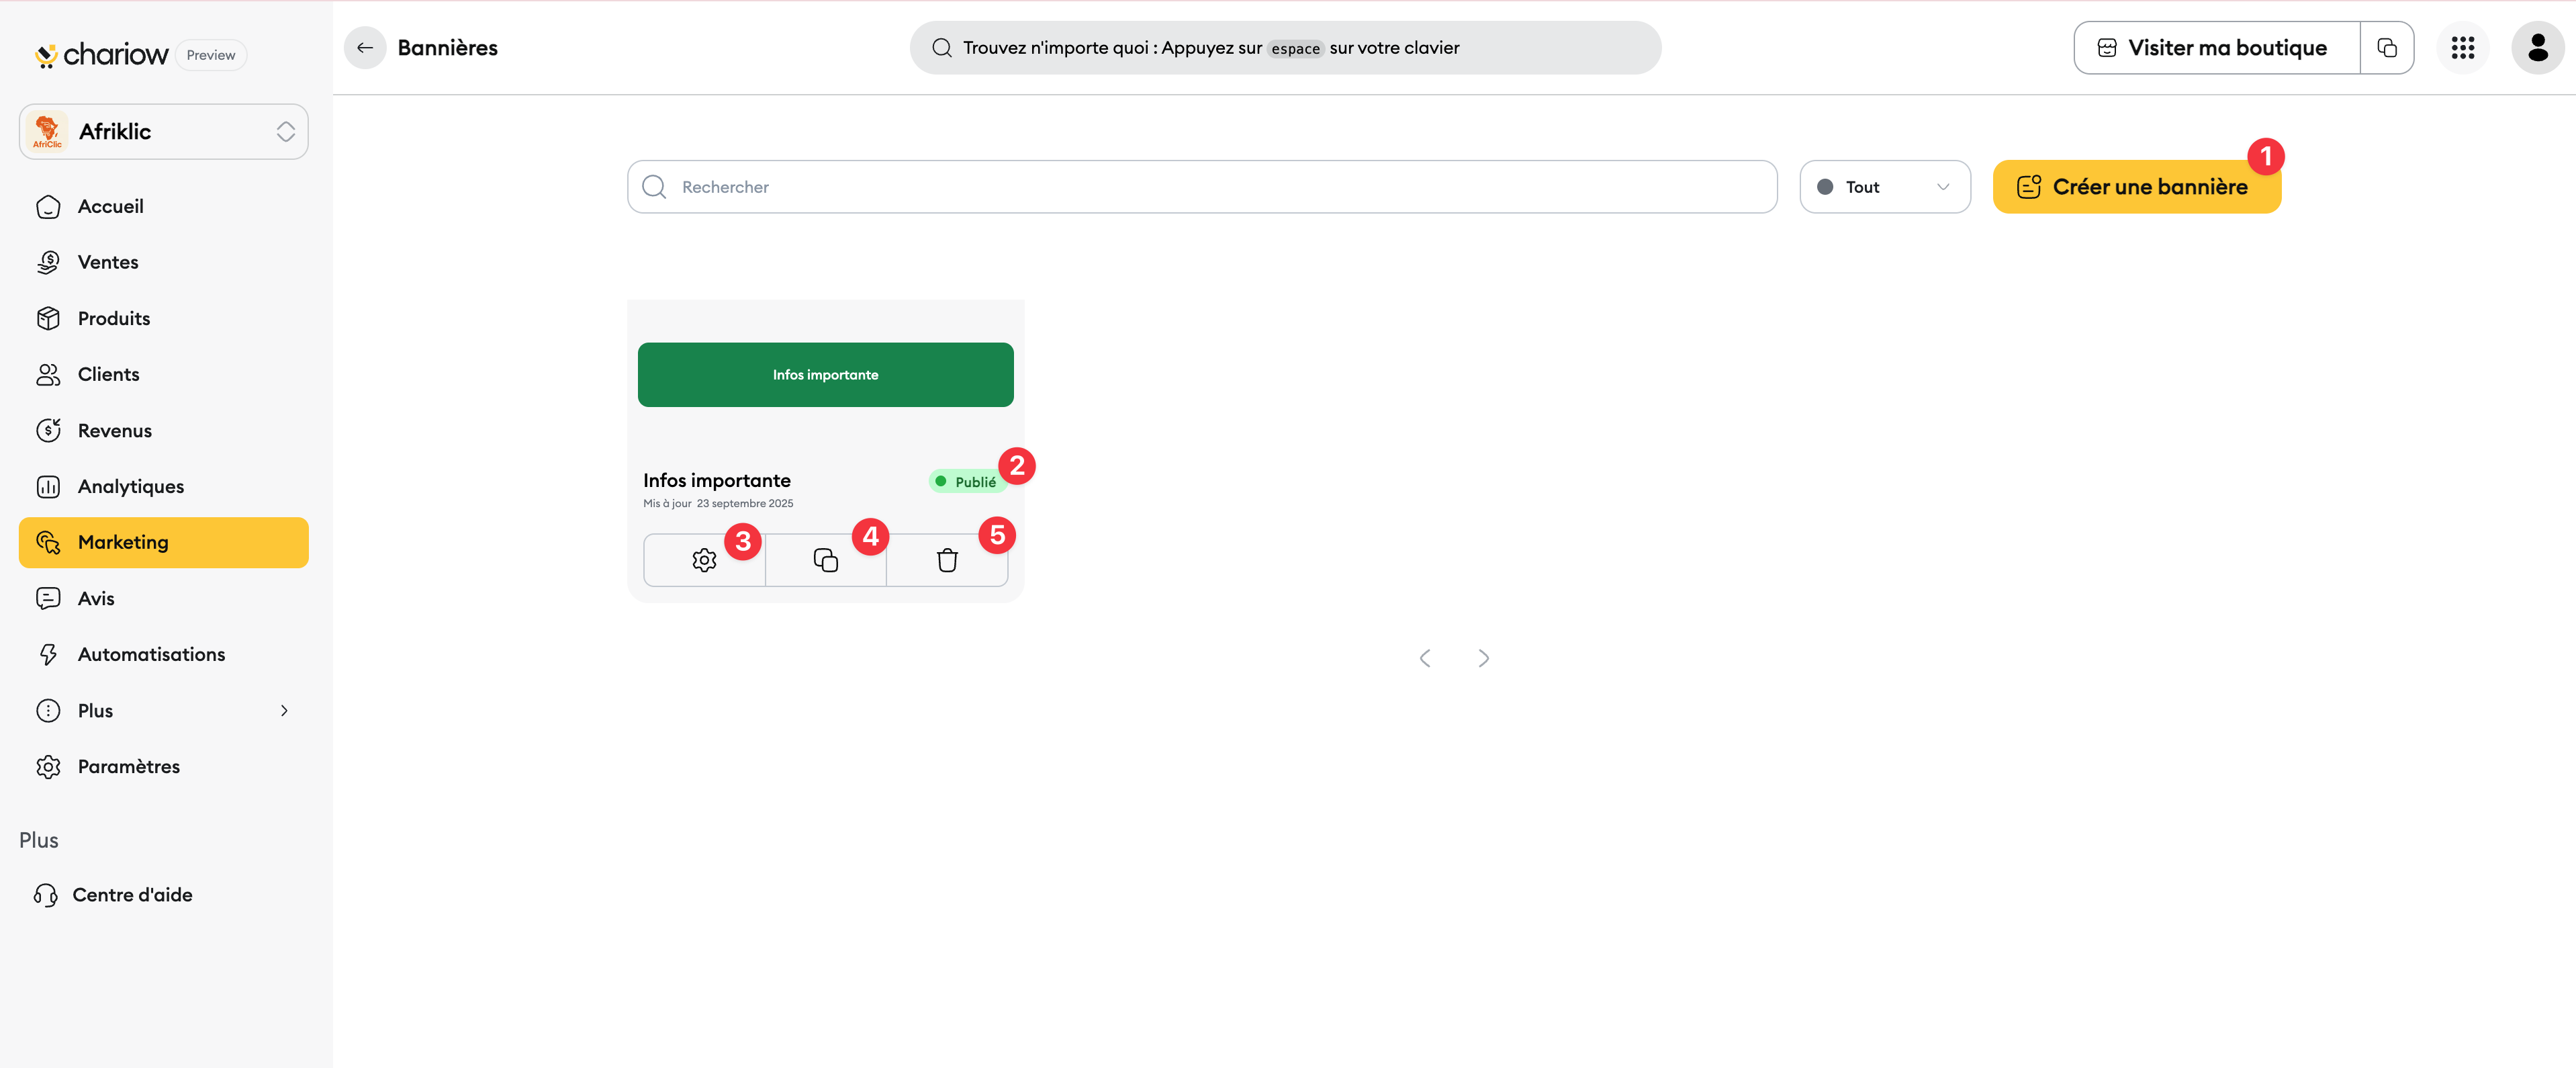Go to the previous page arrow

click(1425, 658)
